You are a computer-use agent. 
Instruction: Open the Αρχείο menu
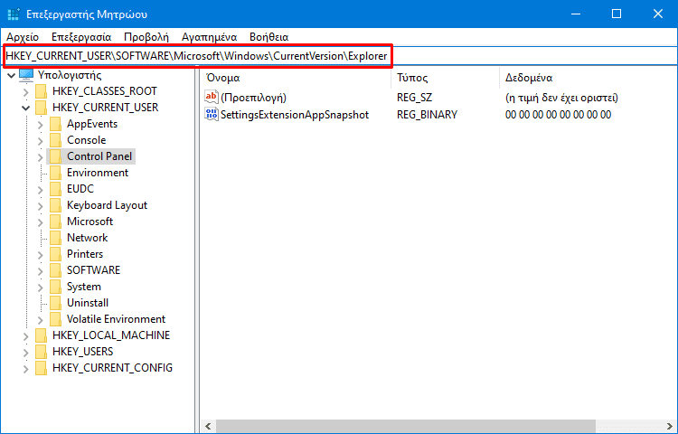tap(23, 37)
